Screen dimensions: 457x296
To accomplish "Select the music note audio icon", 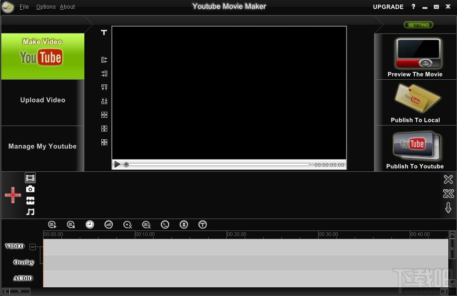I will coord(30,212).
